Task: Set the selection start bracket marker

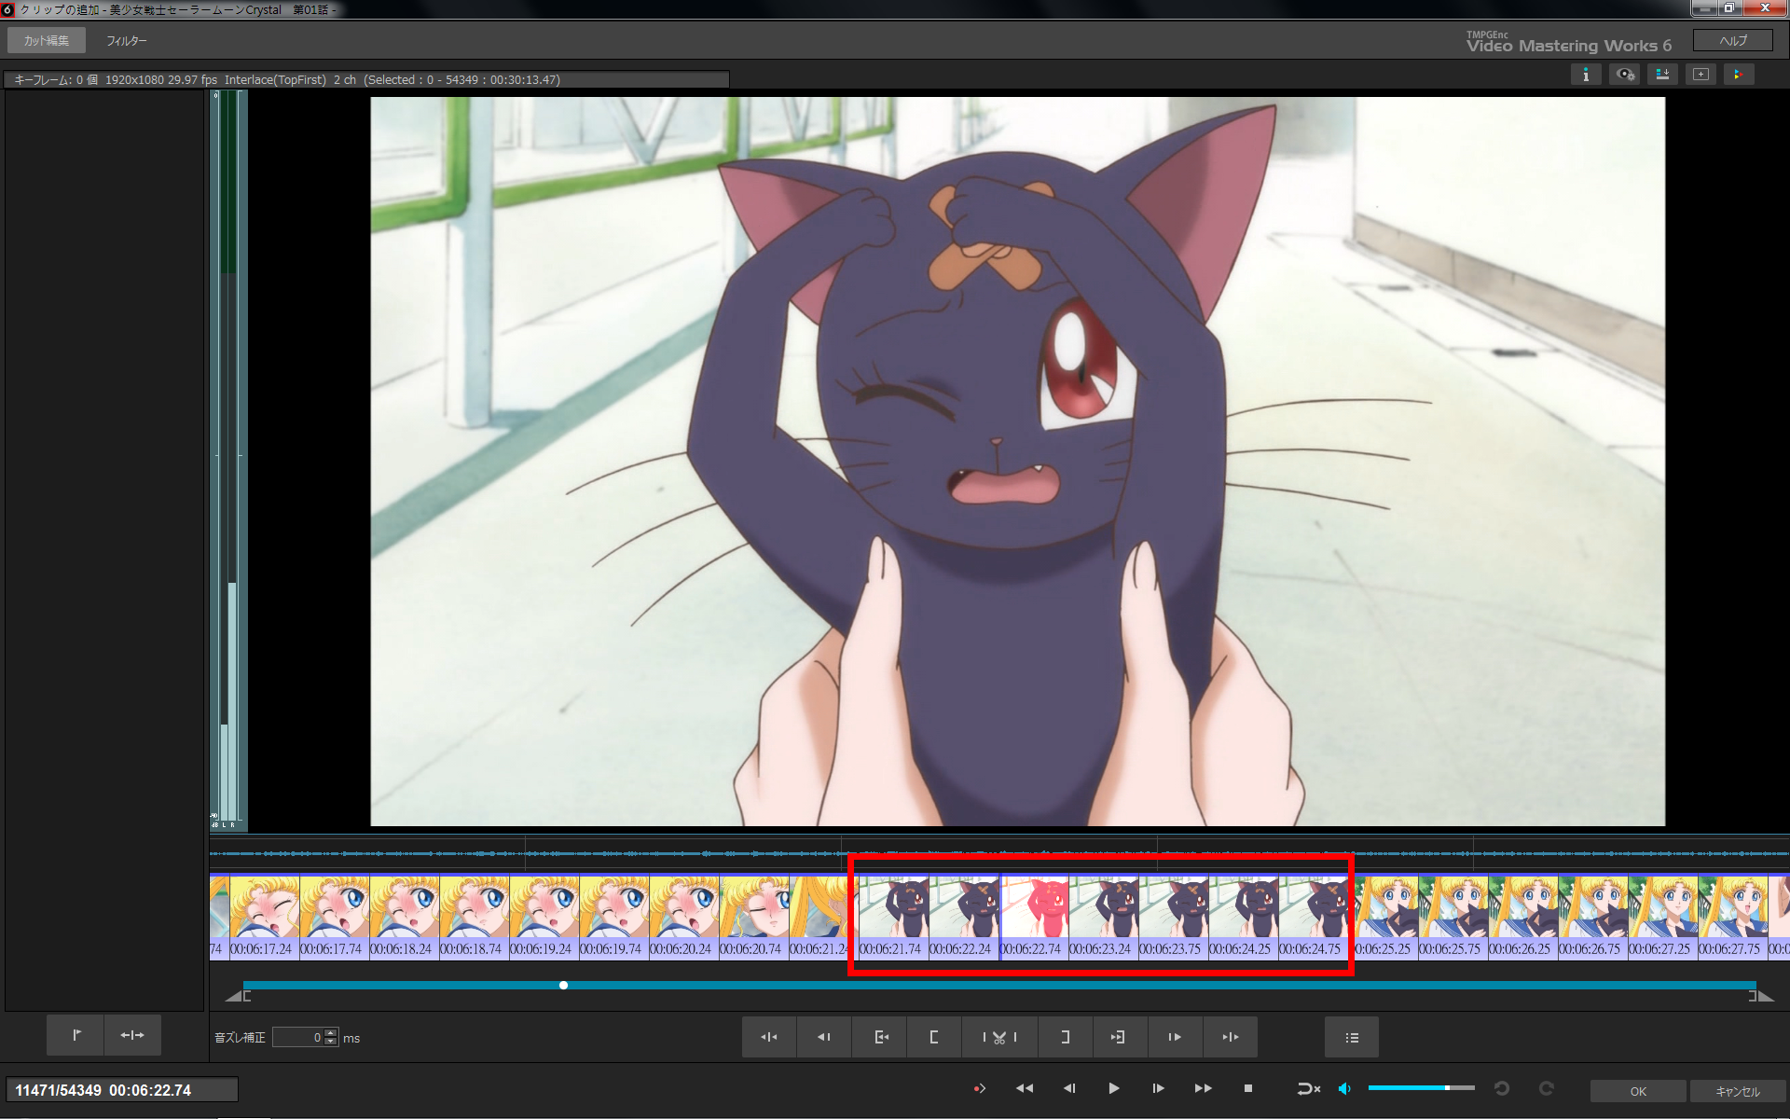Action: pos(933,1037)
